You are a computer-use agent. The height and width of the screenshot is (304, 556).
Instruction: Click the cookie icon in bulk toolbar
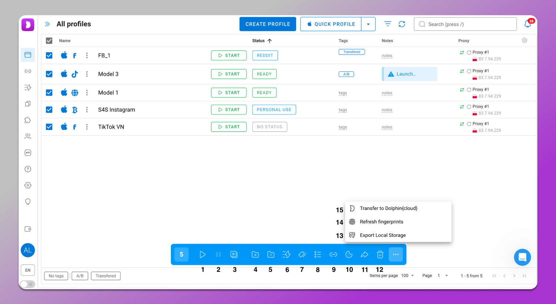pyautogui.click(x=349, y=254)
